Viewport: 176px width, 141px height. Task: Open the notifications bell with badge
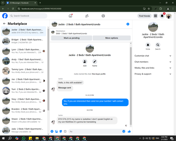click(x=162, y=16)
